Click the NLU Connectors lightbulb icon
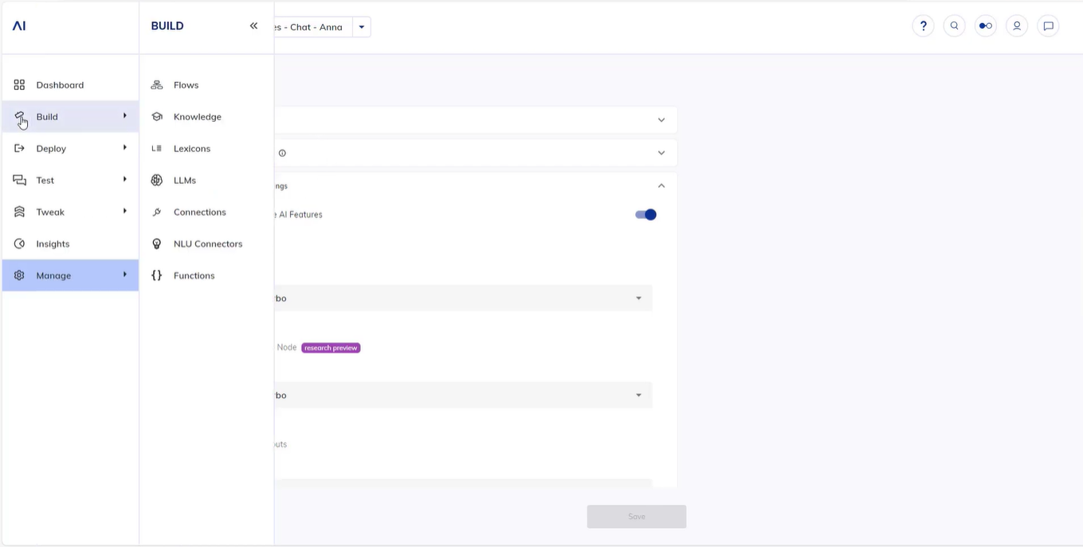Image resolution: width=1083 pixels, height=547 pixels. pos(157,244)
